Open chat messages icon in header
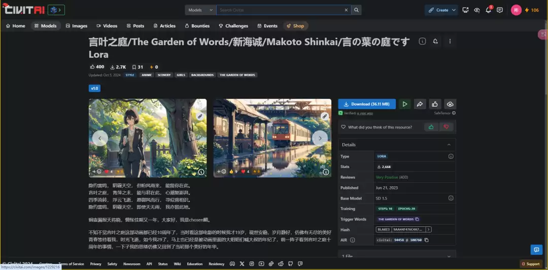This screenshot has width=548, height=270. pos(500,10)
